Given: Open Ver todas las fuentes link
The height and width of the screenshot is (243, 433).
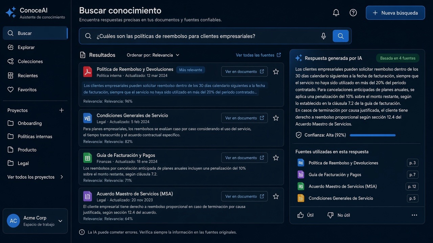Looking at the screenshot, I should tap(258, 55).
